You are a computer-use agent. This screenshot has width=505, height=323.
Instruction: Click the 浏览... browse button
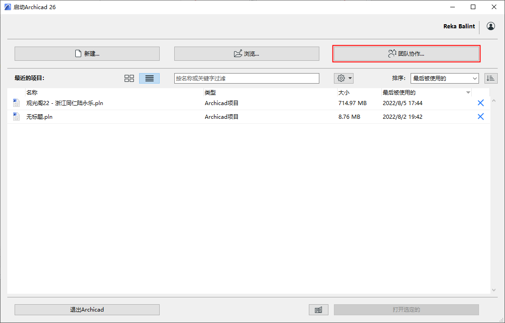coord(247,53)
